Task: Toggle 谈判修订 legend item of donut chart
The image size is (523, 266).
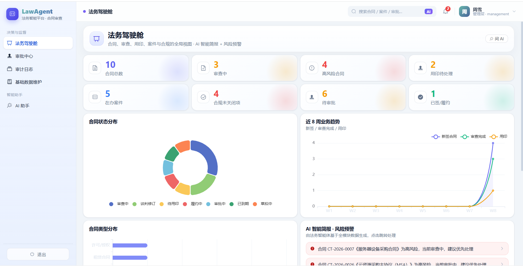Action: tap(144, 204)
